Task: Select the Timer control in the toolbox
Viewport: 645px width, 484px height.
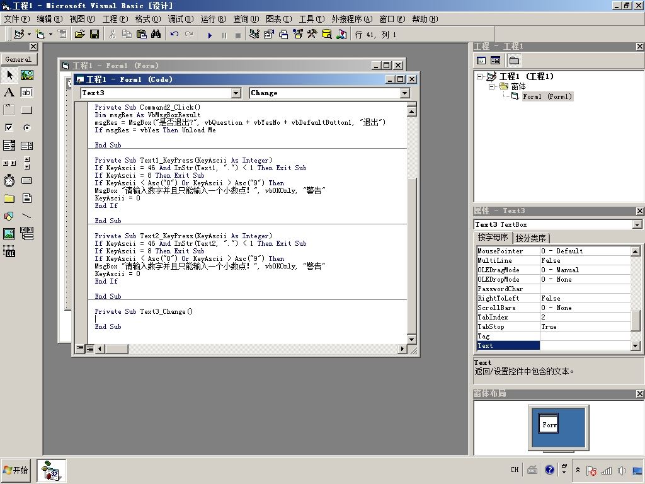Action: pos(9,180)
